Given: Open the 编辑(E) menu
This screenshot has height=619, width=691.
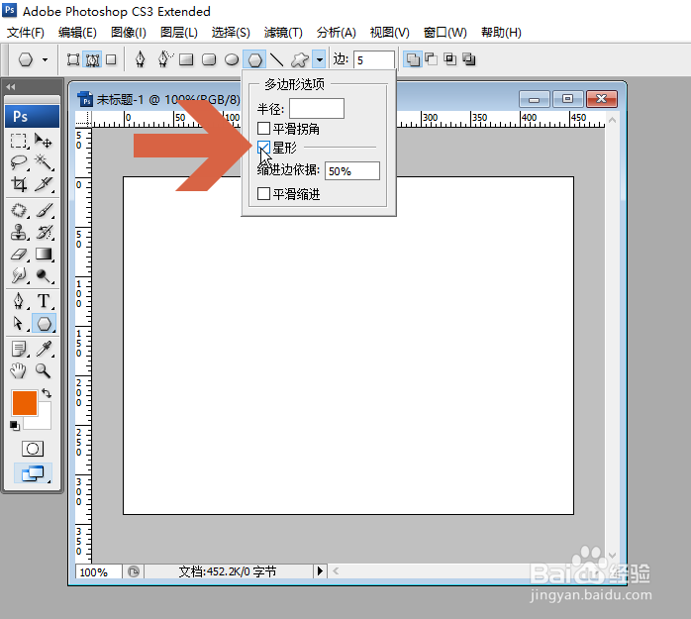Looking at the screenshot, I should (x=77, y=32).
